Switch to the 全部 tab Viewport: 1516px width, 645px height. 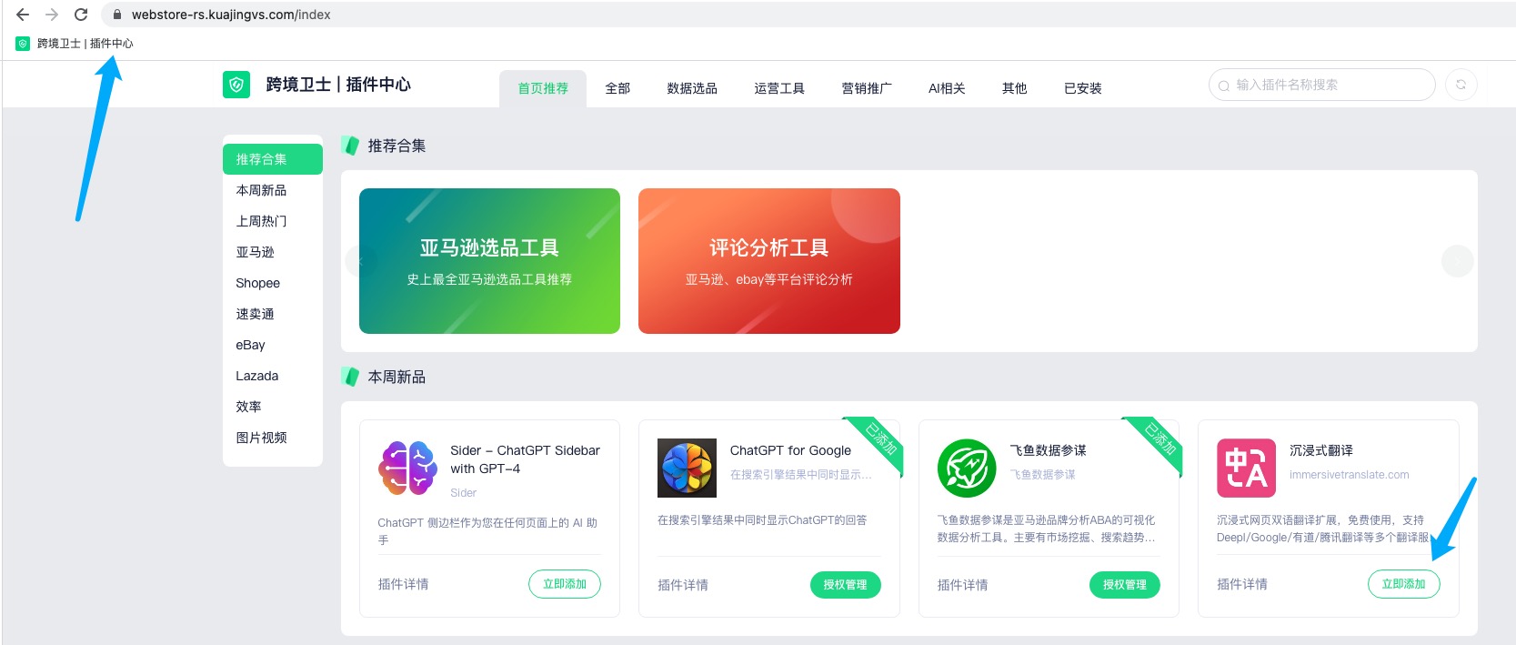[617, 88]
